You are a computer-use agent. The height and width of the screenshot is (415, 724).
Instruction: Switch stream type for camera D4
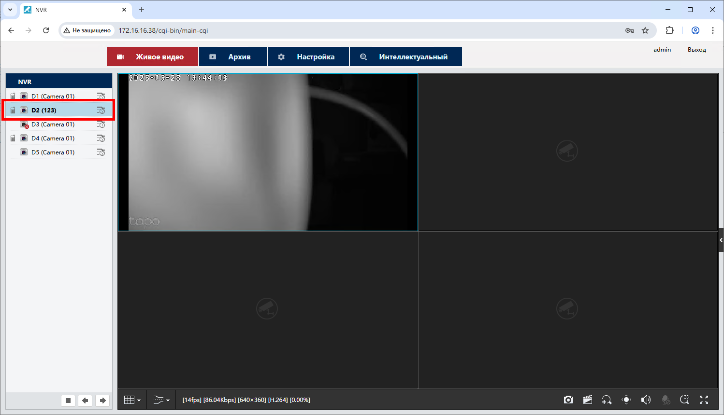tap(101, 138)
